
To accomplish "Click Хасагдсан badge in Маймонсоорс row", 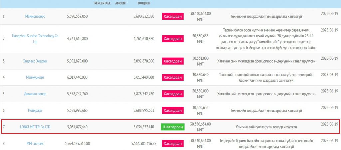I will pyautogui.click(x=172, y=16).
